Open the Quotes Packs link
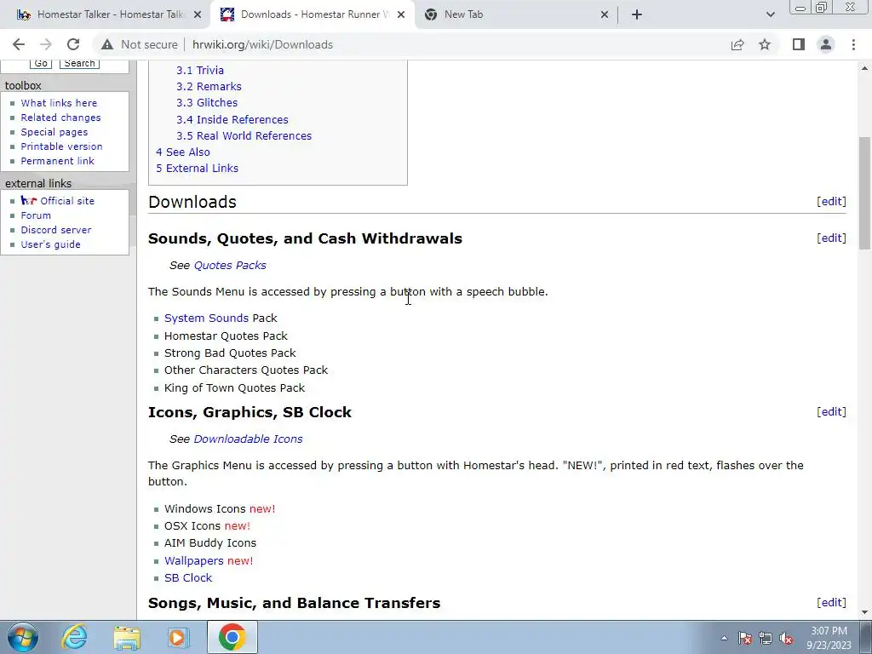872x654 pixels. coord(230,266)
